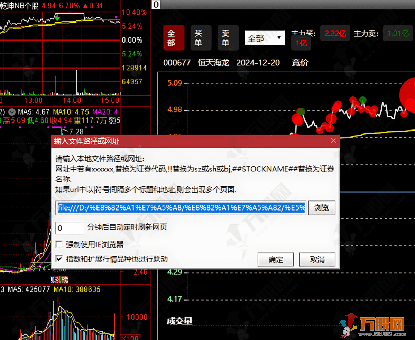415x340 pixels.
Task: Click the refresh minutes field showing 0
Action: (x=70, y=228)
